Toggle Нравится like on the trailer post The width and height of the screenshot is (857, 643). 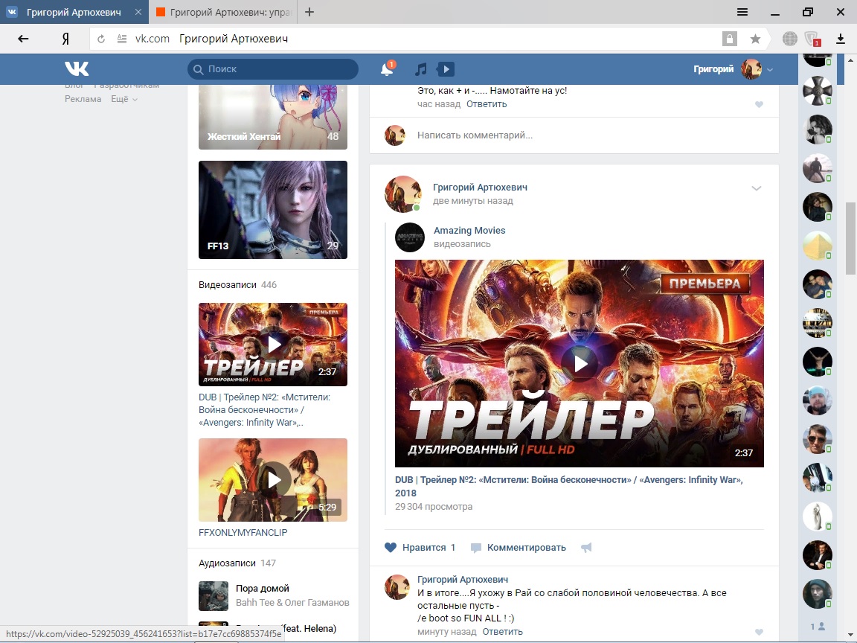tap(420, 547)
